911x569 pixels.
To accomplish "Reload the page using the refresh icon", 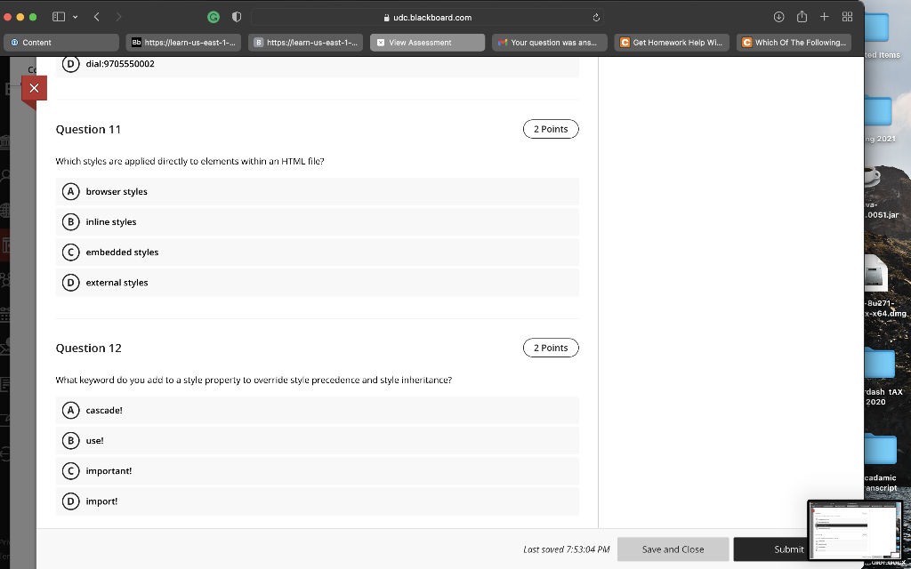I will pyautogui.click(x=596, y=18).
